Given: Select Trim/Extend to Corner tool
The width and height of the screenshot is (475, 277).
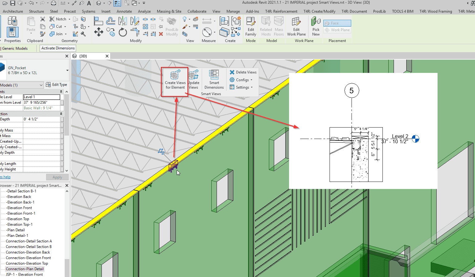Looking at the screenshot, I should coord(135,32).
